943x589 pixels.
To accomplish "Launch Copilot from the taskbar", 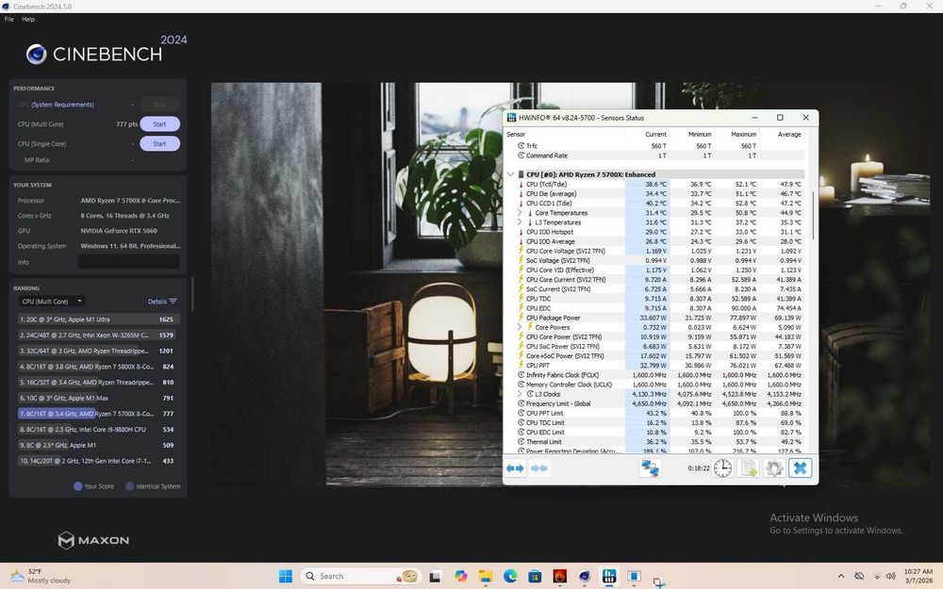I will tap(461, 576).
